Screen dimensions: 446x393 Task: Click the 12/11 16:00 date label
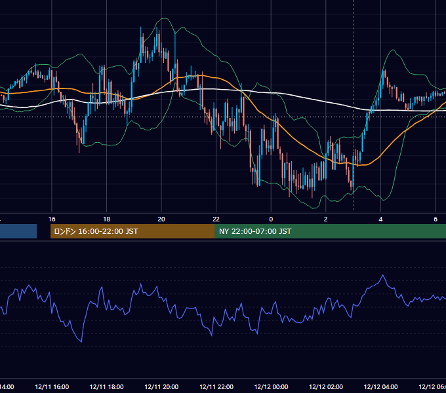pos(52,386)
